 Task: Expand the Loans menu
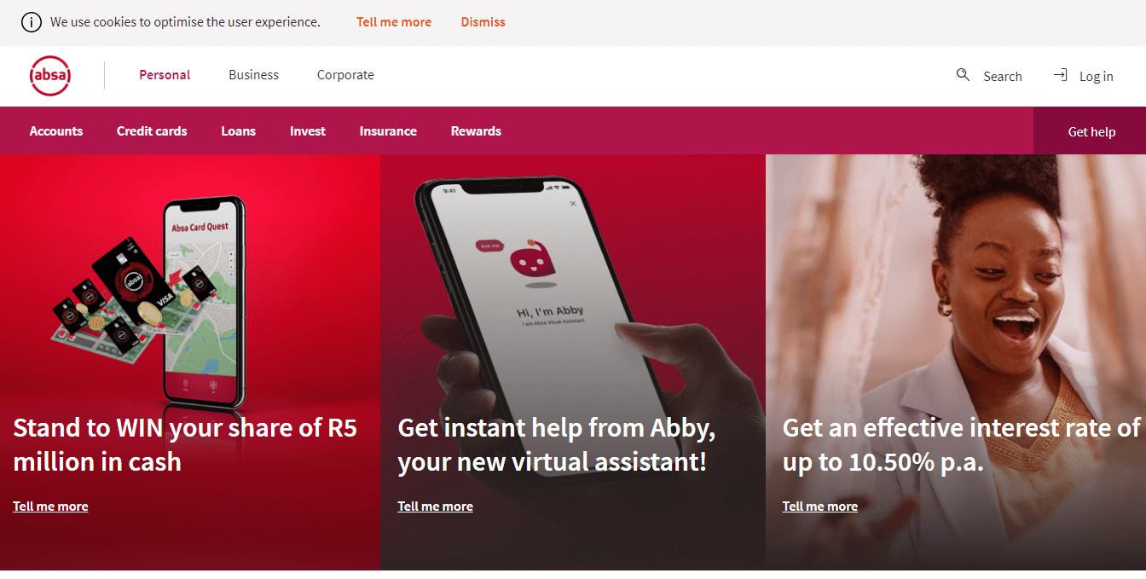pos(239,131)
